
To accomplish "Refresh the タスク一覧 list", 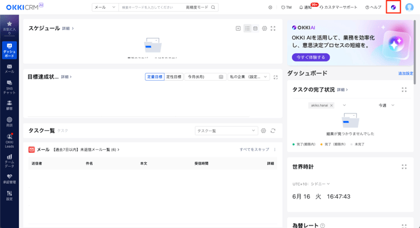I will click(x=273, y=130).
